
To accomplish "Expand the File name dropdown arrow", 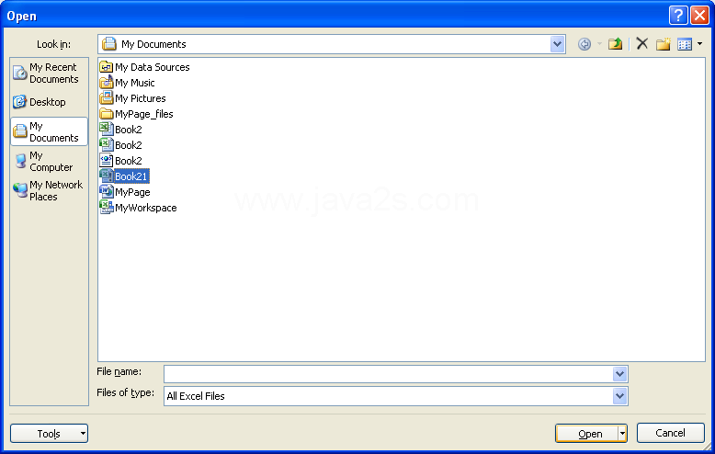I will [x=619, y=374].
